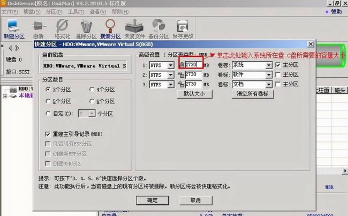Screen dimensions: 348x216
Task: Click the Search Partition (搜索分区) magnifier icon
Action: coord(110,29)
